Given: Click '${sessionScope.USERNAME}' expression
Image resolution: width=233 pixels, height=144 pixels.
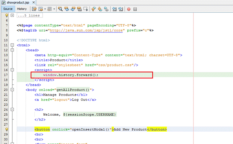Looking at the screenshot, I should click(x=90, y=115).
